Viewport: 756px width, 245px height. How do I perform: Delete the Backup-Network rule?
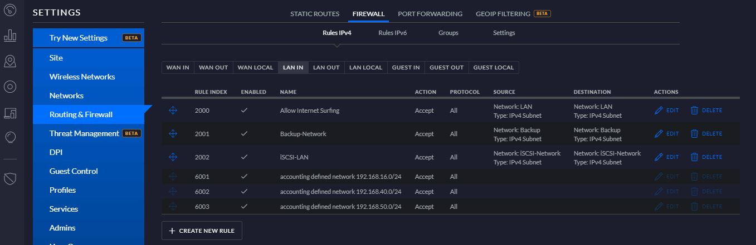coord(706,134)
